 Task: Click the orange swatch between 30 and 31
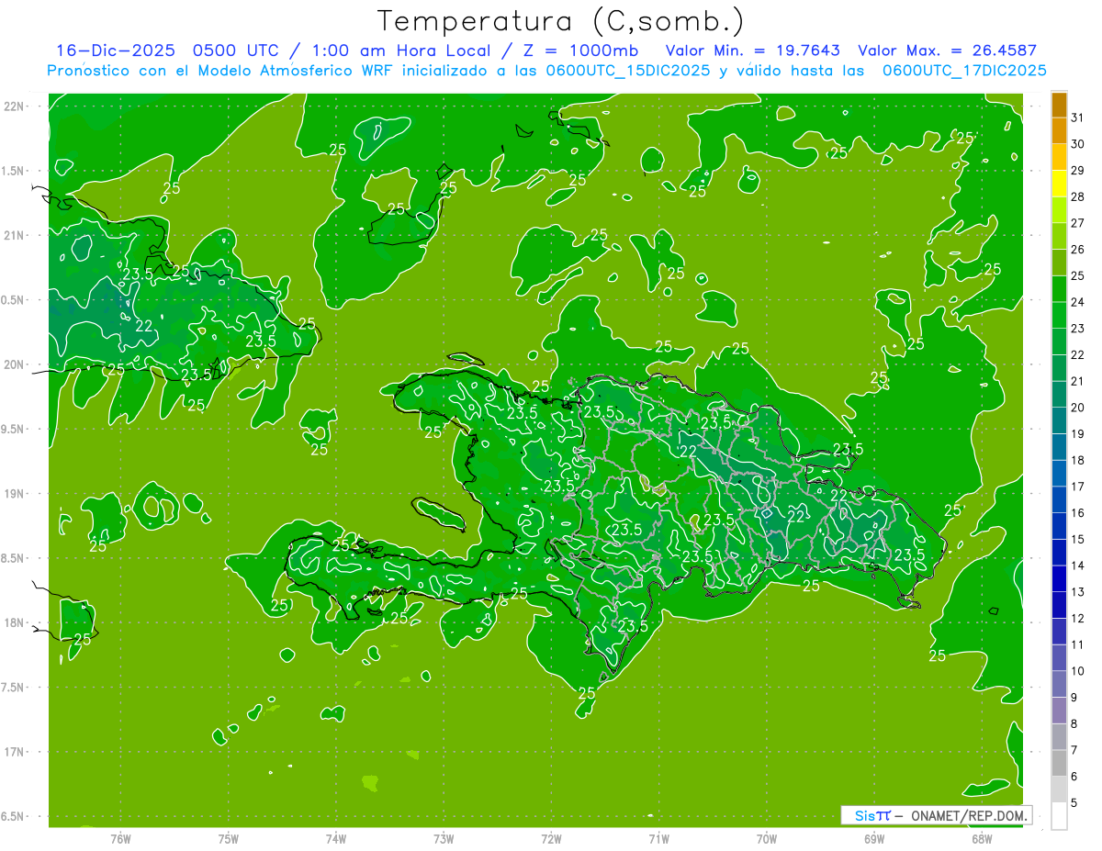(1059, 129)
